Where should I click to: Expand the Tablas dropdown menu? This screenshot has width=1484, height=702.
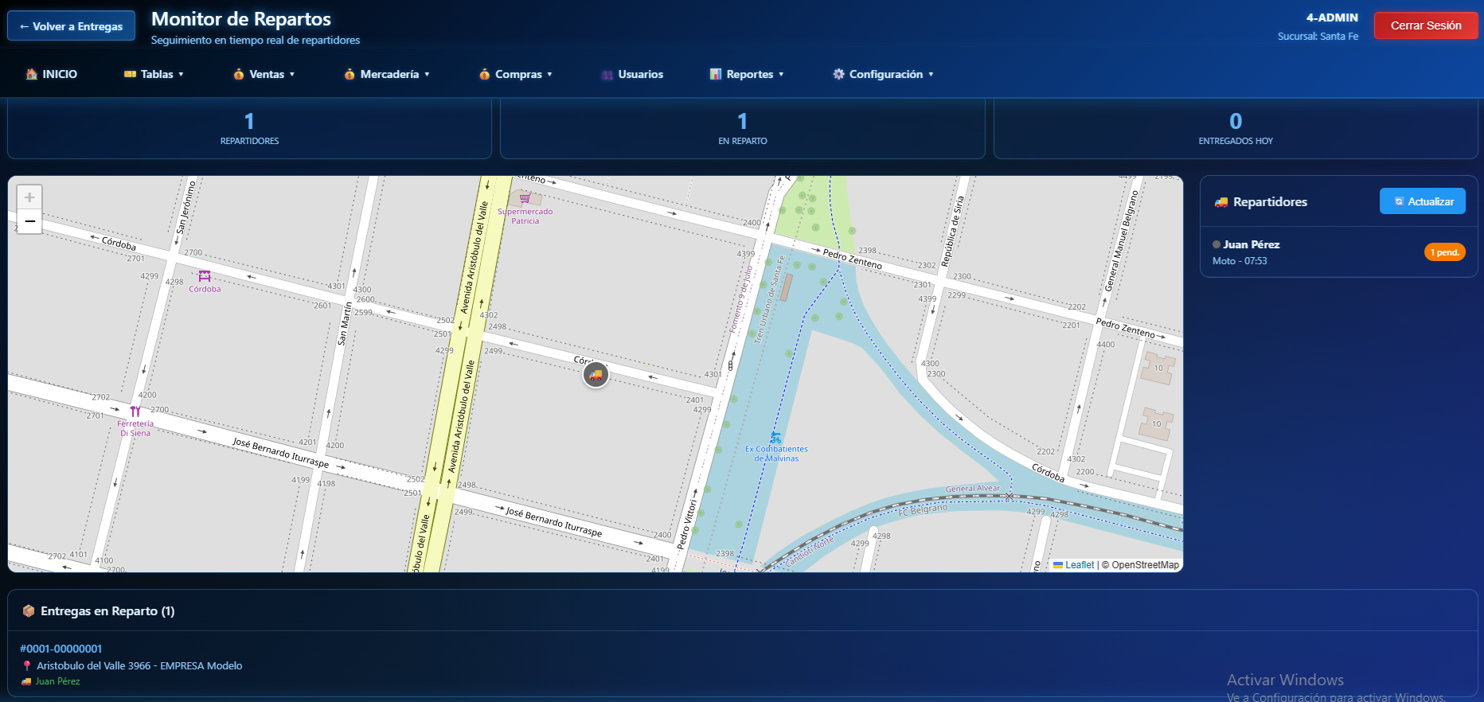tap(154, 74)
